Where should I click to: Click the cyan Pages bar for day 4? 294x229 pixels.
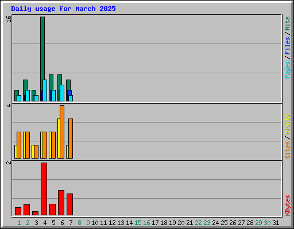(45, 90)
